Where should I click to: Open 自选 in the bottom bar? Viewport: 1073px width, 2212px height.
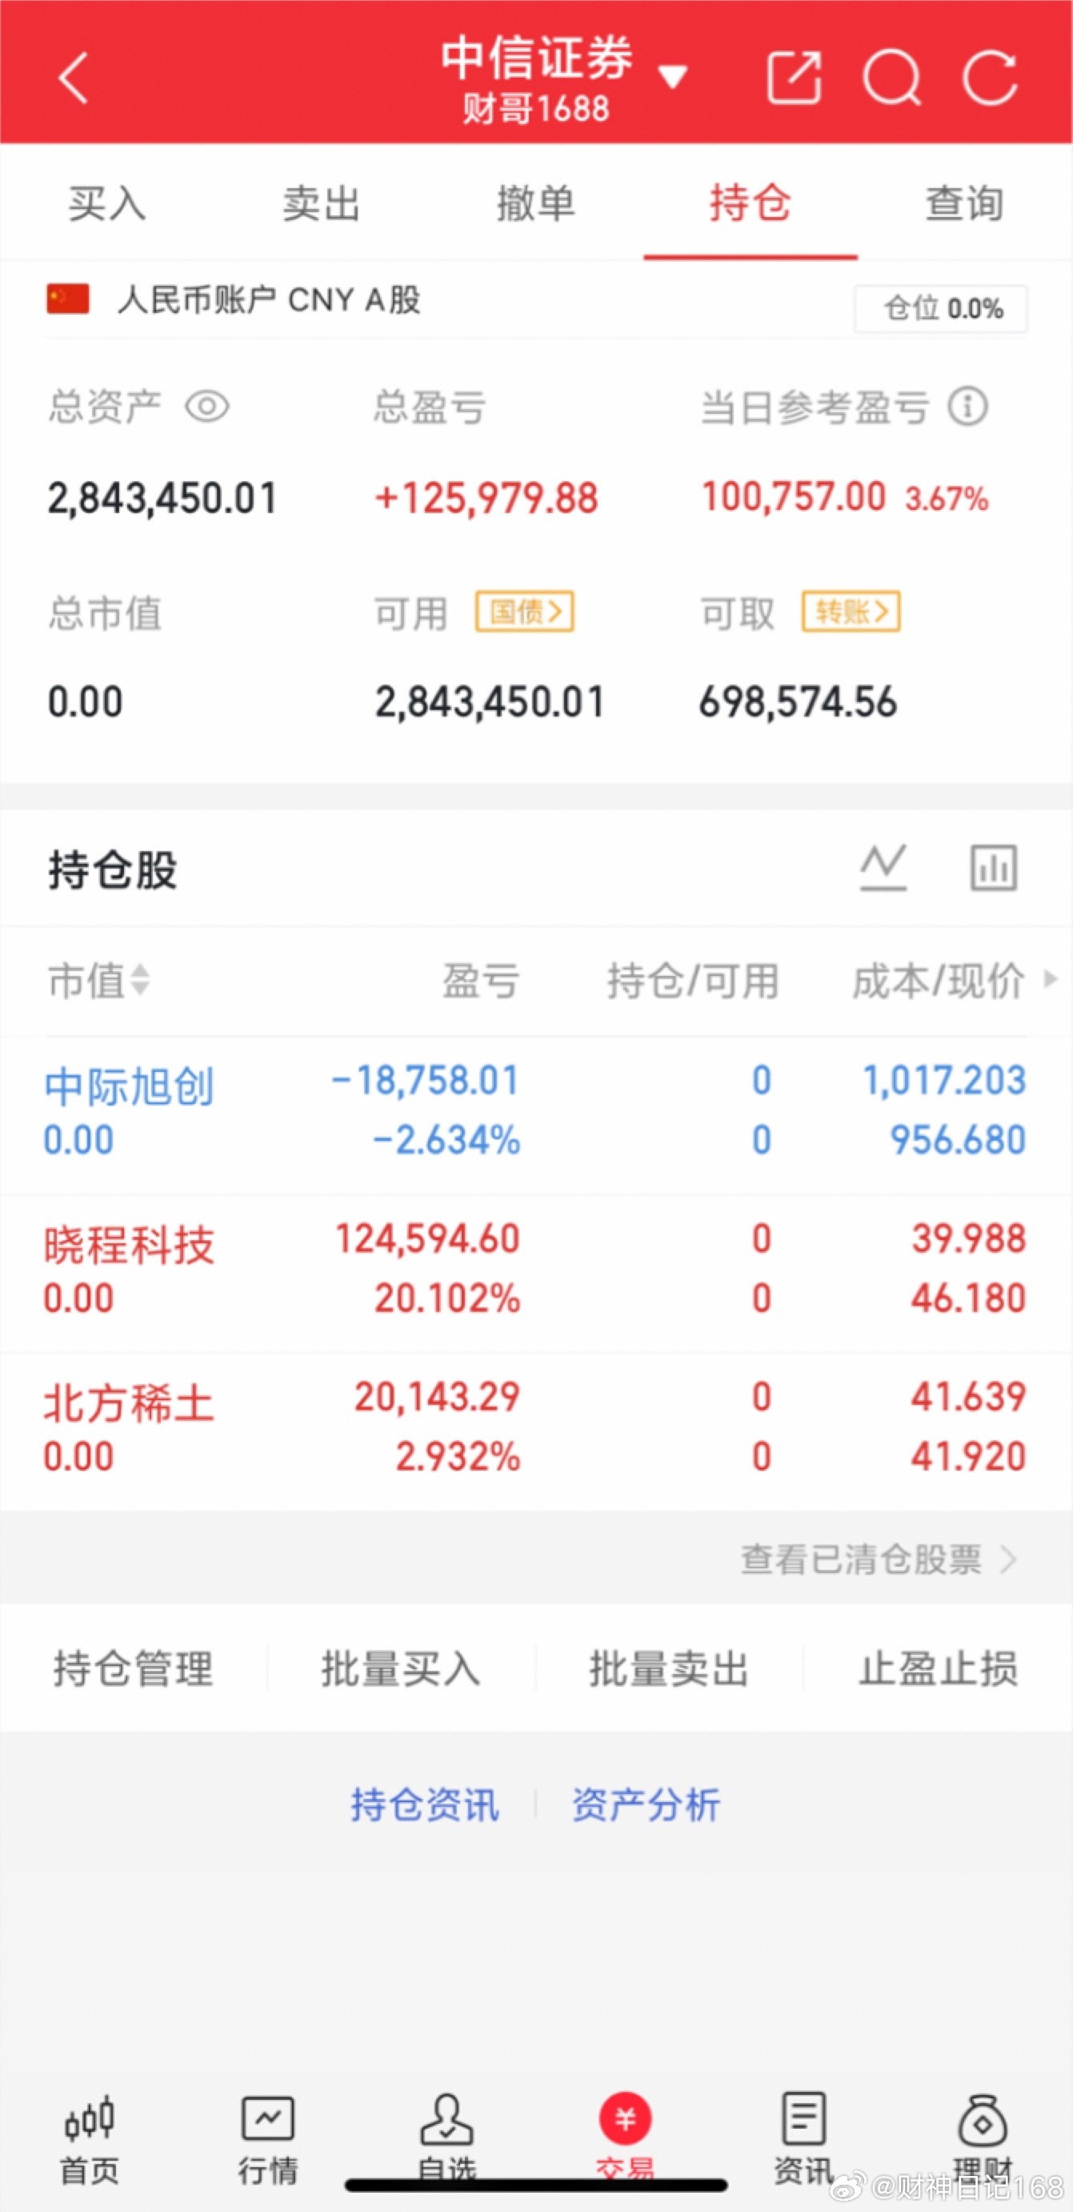point(446,2138)
